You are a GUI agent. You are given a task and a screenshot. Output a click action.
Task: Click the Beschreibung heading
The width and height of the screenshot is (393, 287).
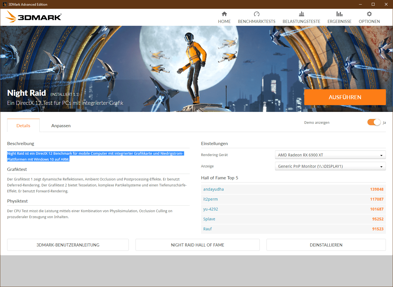pos(21,143)
